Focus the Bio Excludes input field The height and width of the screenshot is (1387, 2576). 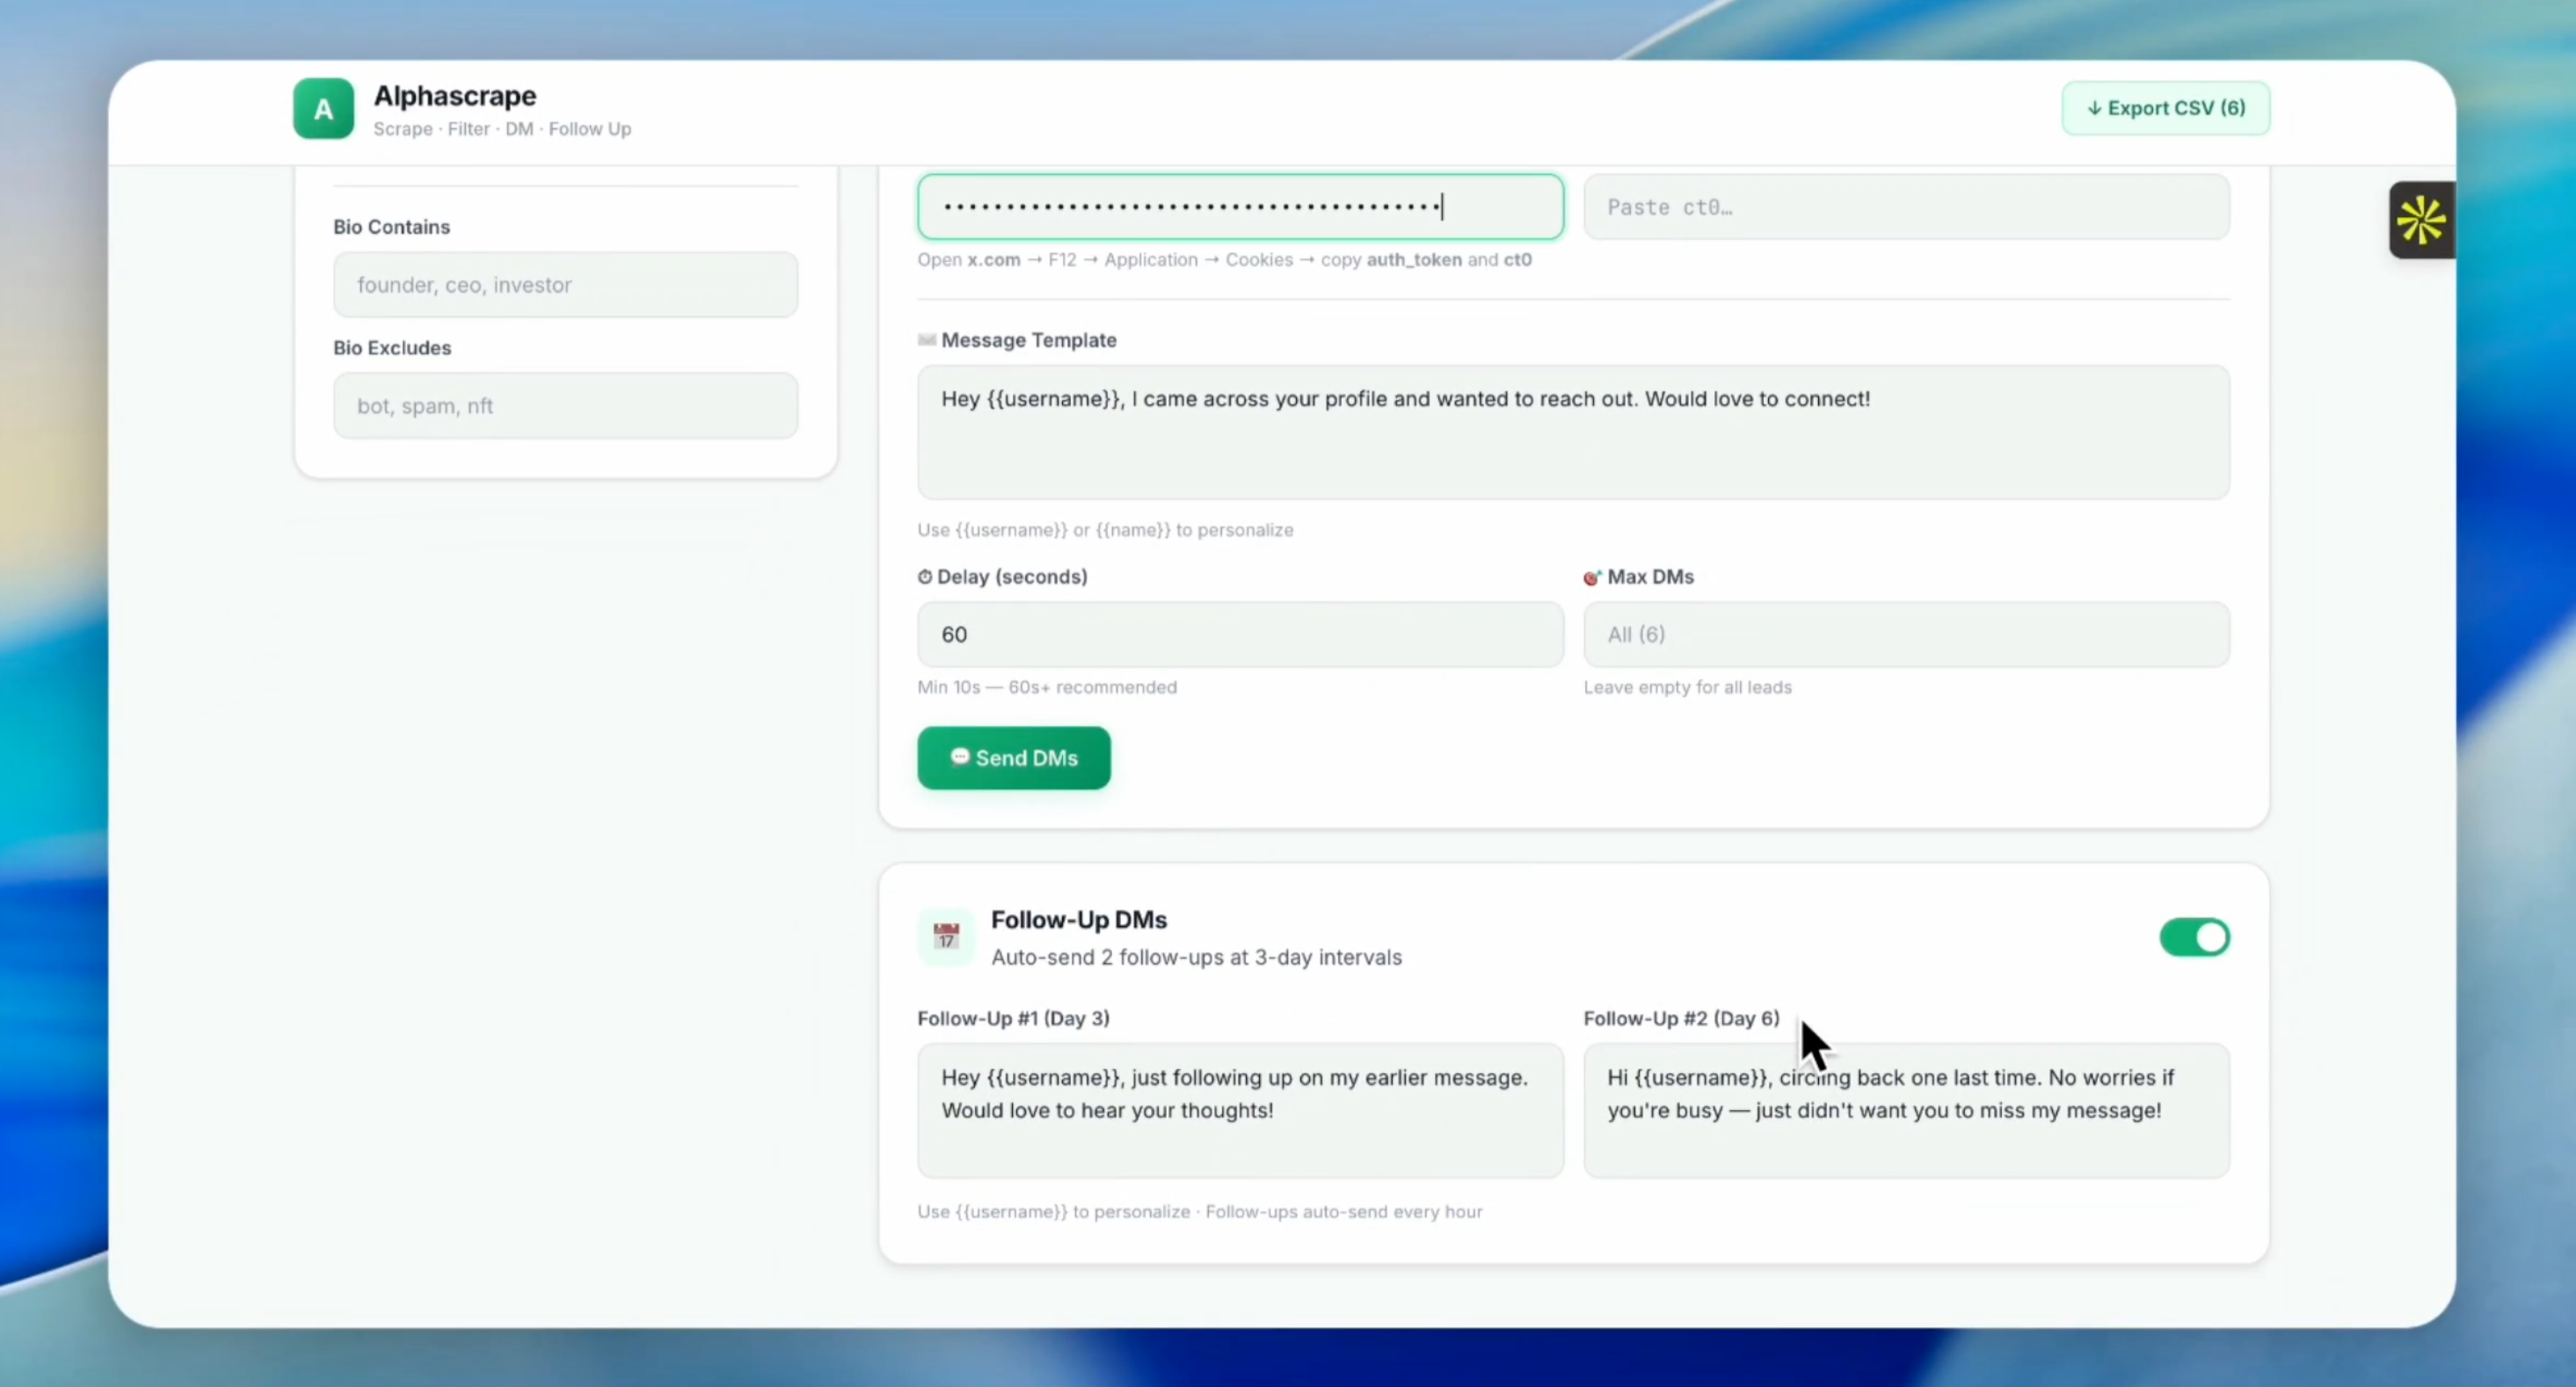(565, 406)
